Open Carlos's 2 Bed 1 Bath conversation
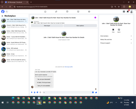Viewport: 136px width, 109px height. [14, 32]
